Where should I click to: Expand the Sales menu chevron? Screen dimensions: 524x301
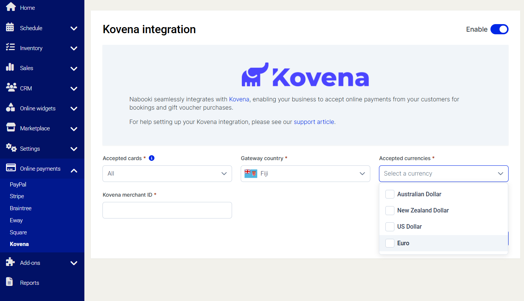74,69
